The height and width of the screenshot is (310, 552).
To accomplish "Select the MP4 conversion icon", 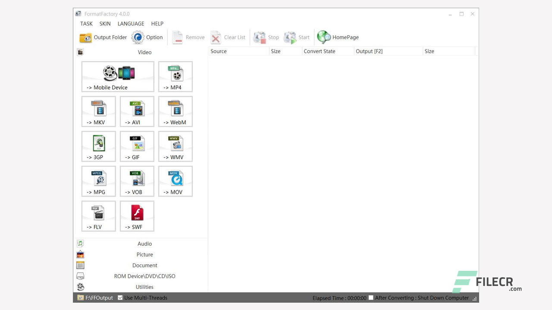I will coord(176,77).
